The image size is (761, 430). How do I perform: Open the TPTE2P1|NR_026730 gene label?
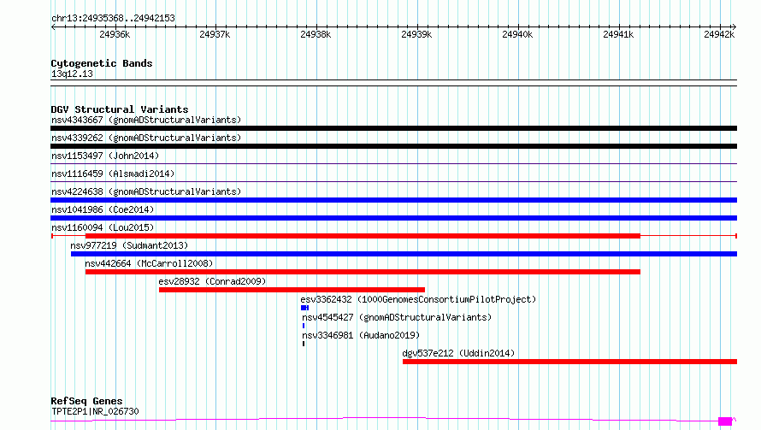[x=95, y=411]
